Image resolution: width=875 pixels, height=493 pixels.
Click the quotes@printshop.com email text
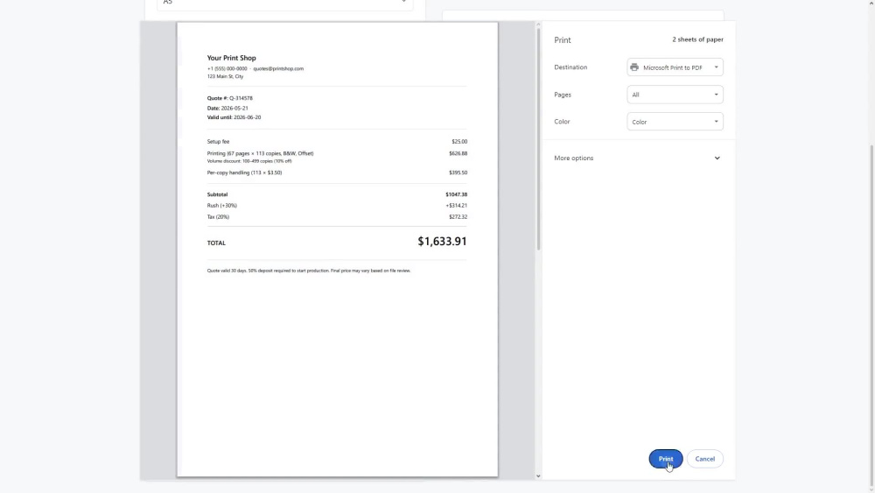pyautogui.click(x=278, y=68)
